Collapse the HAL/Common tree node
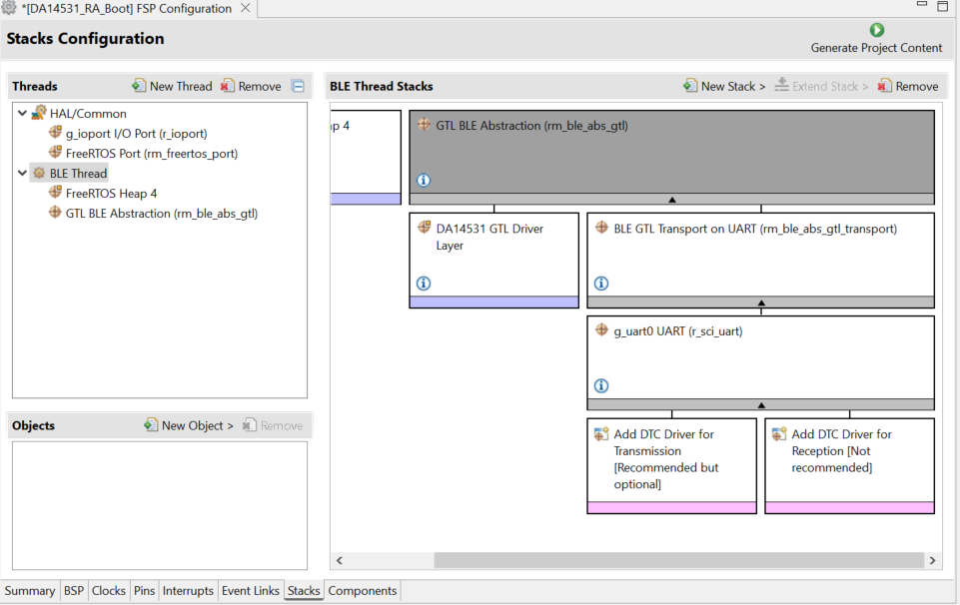Viewport: 960px width, 605px height. (22, 113)
